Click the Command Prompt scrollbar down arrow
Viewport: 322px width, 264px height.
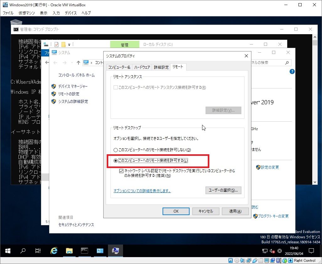click(x=315, y=182)
